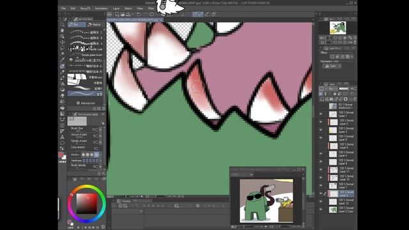This screenshot has height=230, width=409.
Task: Click the new raster layer icon
Action: [322, 99]
